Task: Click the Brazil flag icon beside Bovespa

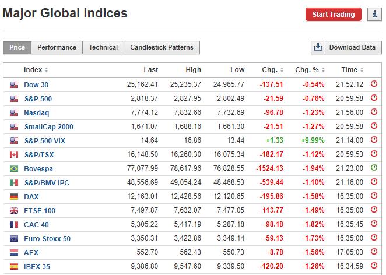Action: (x=14, y=169)
